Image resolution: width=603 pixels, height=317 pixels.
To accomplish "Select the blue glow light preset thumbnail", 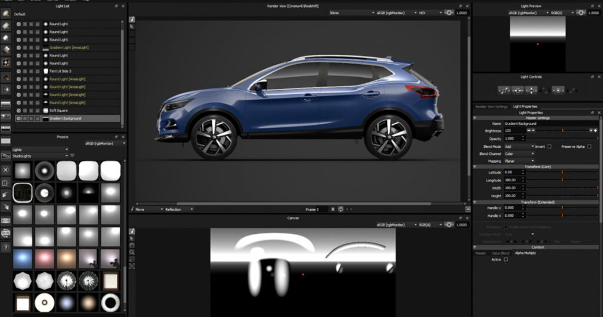I will click(23, 259).
